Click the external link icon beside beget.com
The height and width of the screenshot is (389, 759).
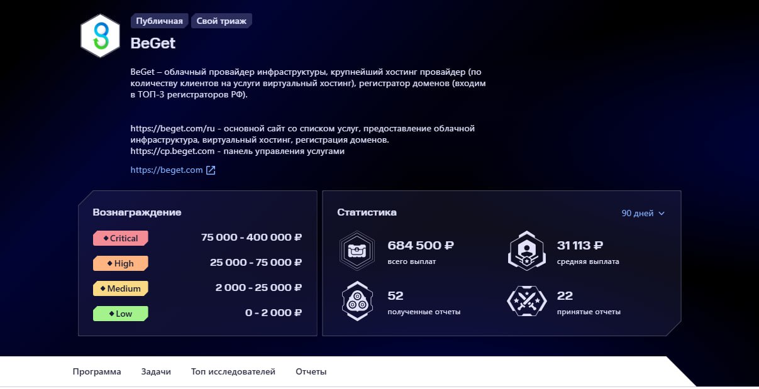click(211, 170)
